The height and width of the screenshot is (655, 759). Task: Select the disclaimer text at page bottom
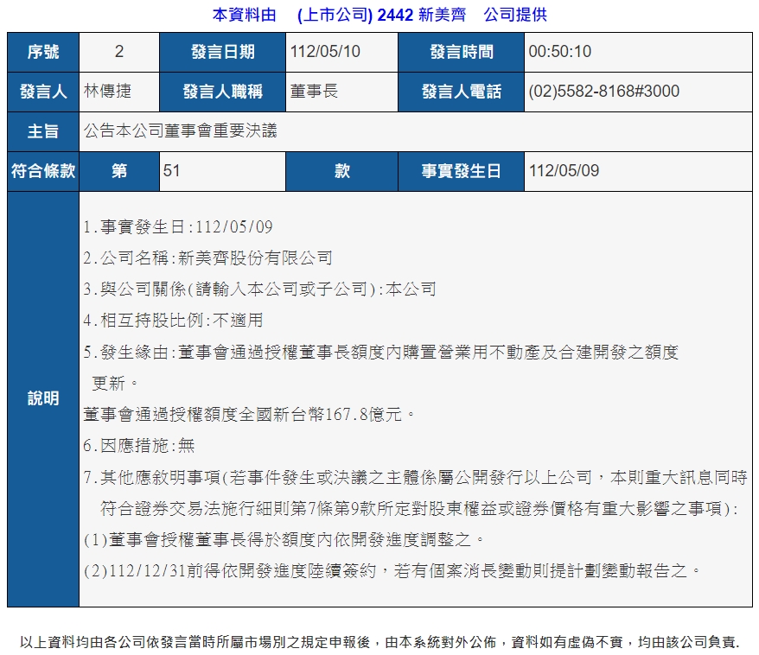pos(379,643)
